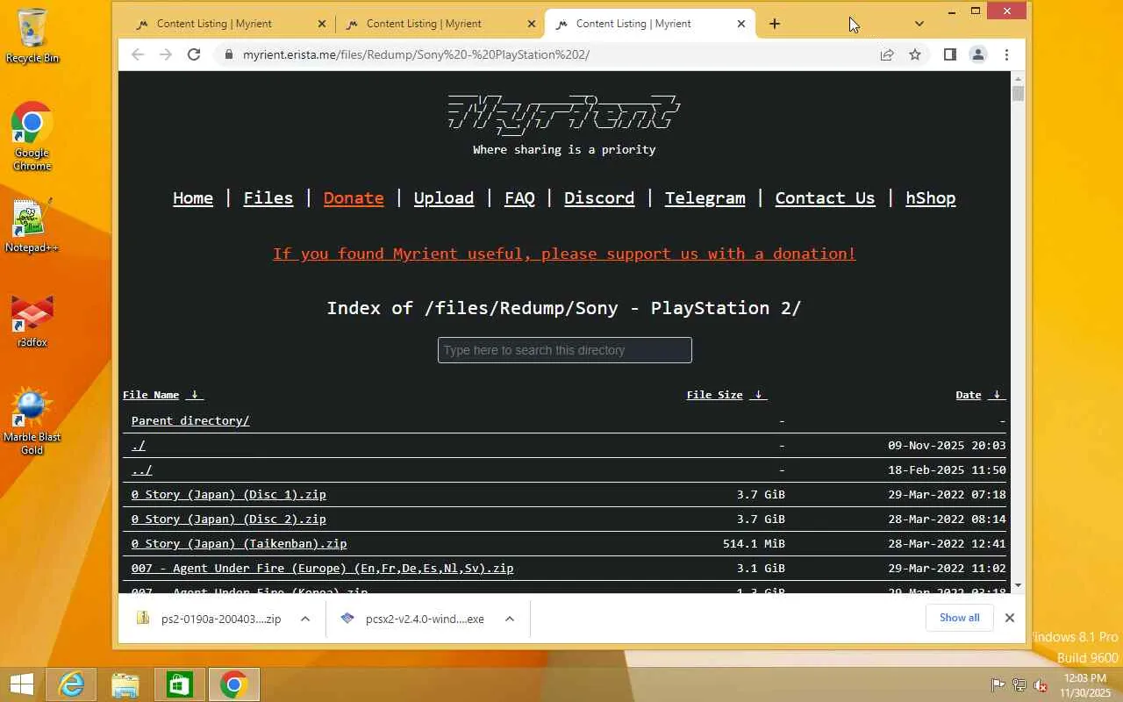Screen dimensions: 1123x702
Task: Download 0 Story (Japan) (Taikenban).zip
Action: pyautogui.click(x=240, y=543)
